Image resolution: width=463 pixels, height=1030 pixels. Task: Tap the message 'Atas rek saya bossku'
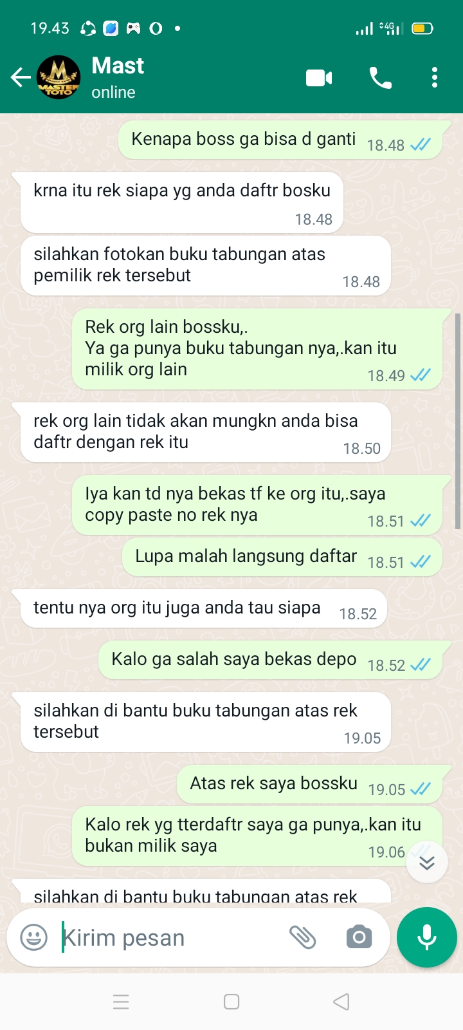(x=309, y=784)
